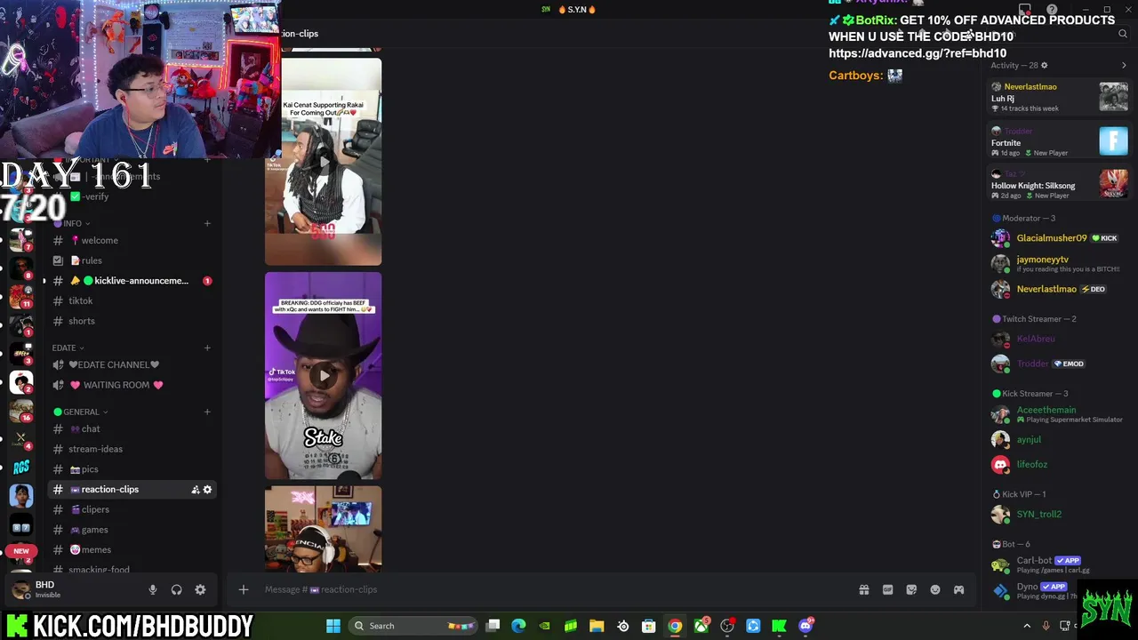Open the apps game controller icon in message bar

[x=958, y=589]
